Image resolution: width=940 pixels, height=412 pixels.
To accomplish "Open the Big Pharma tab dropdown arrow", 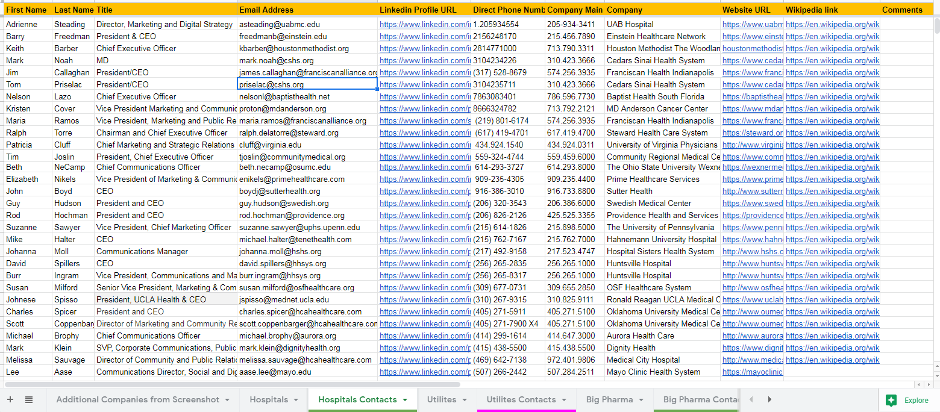I will [x=641, y=400].
